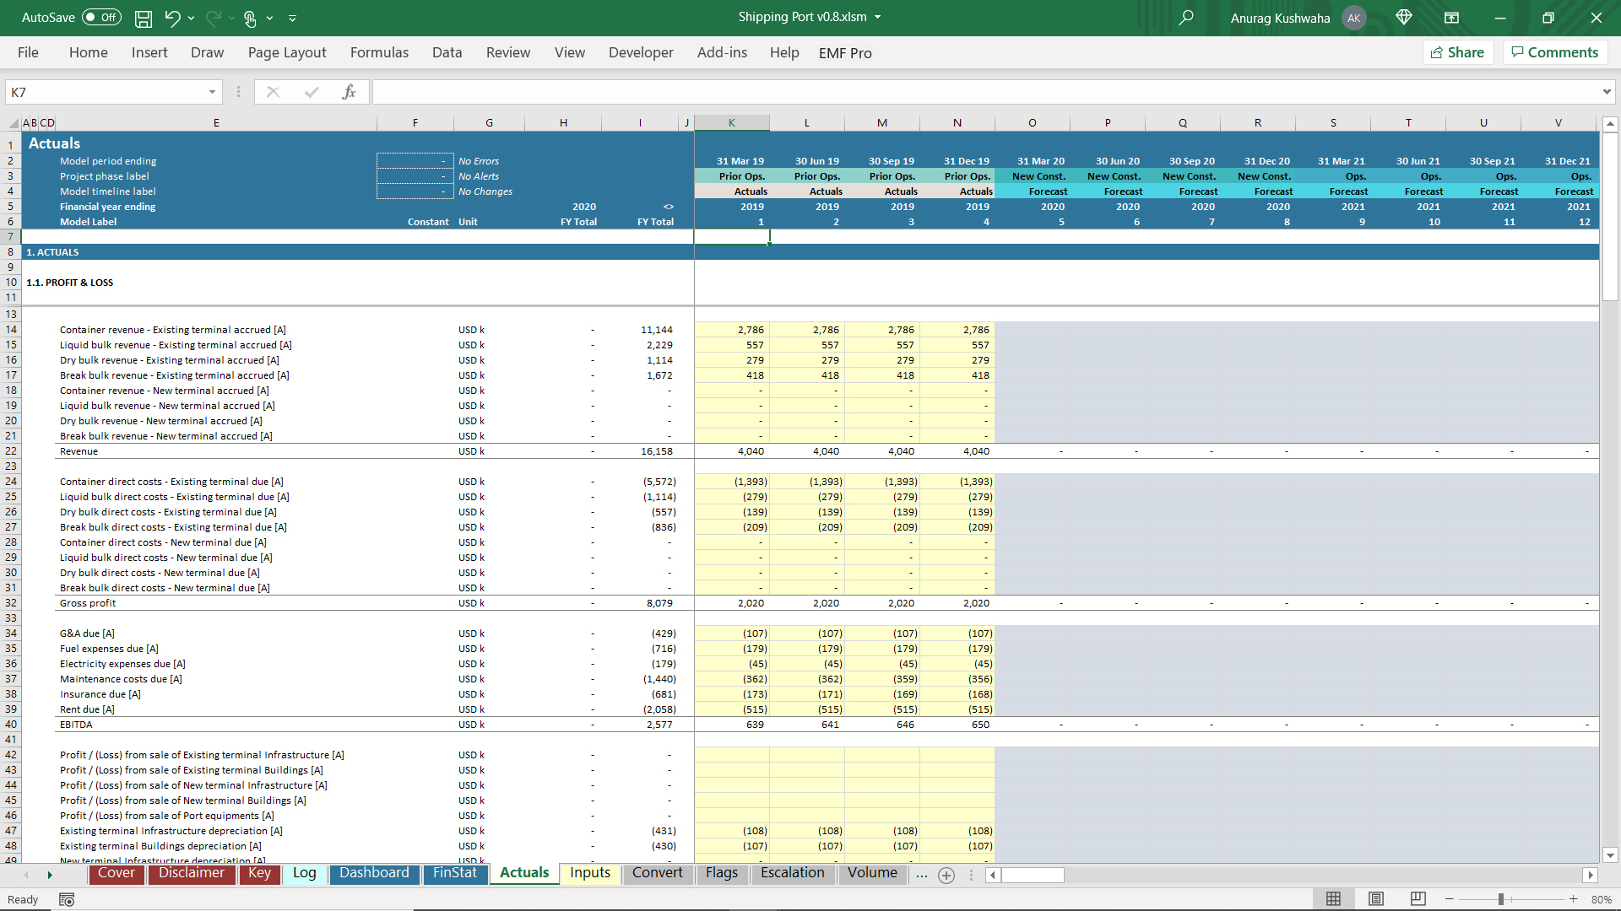
Task: Open the Comments button
Action: [1554, 52]
